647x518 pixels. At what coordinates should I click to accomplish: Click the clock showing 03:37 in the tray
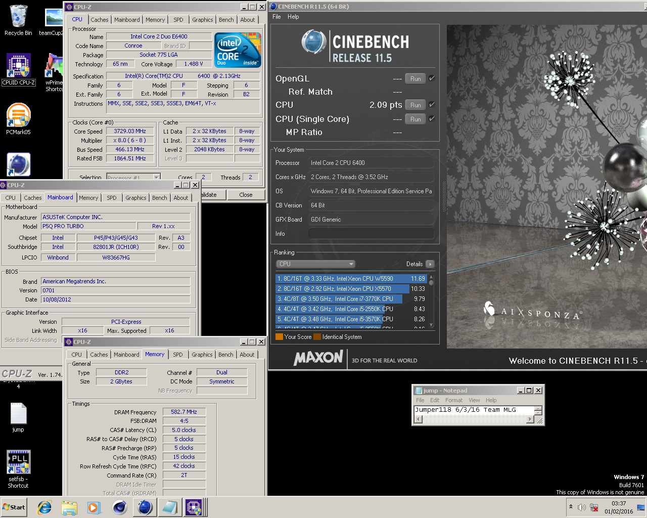[619, 503]
